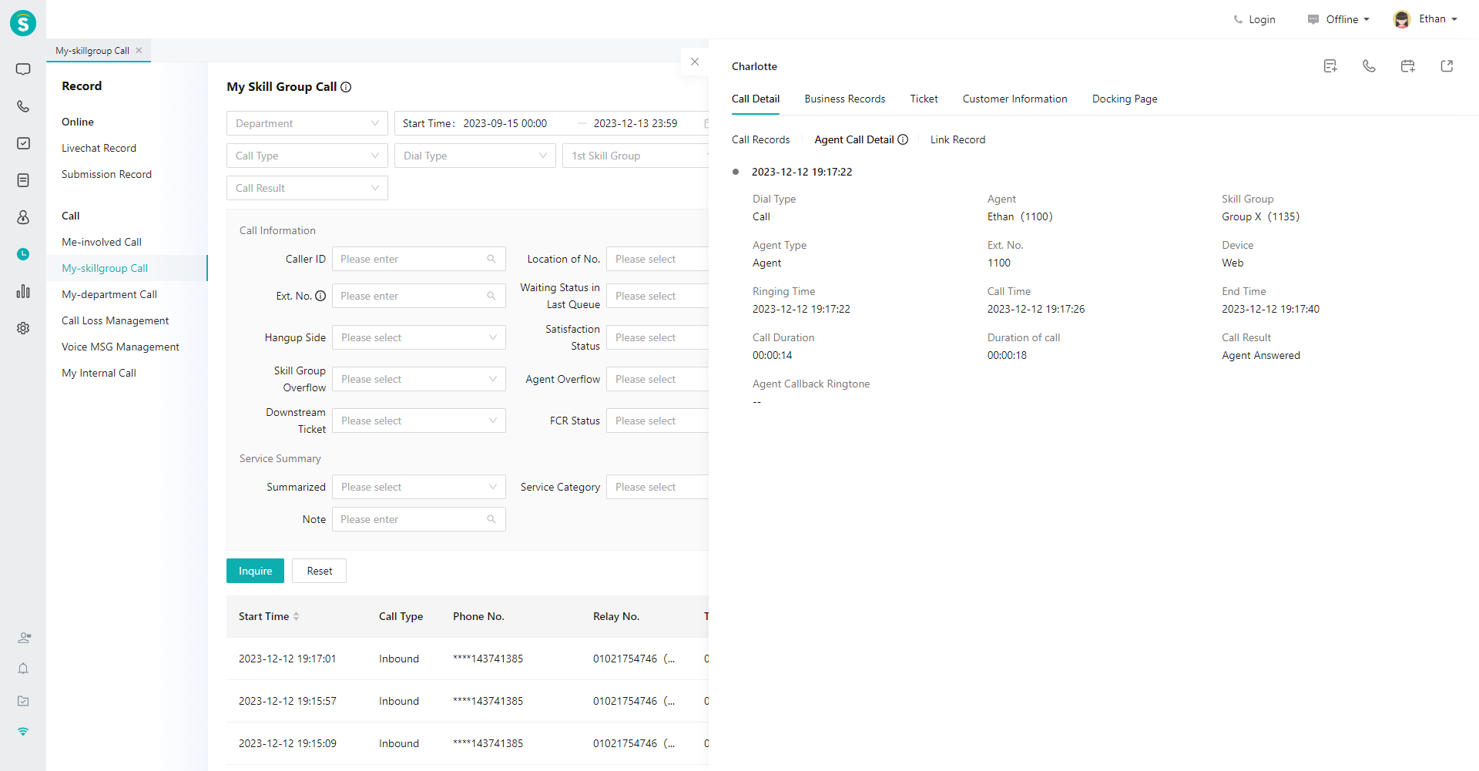Close the Charlotte detail panel
Image resolution: width=1479 pixels, height=771 pixels.
(x=695, y=62)
